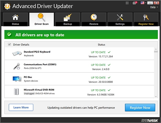Click the Register Now tab
Screen dimensions: 161x123
(146, 19)
